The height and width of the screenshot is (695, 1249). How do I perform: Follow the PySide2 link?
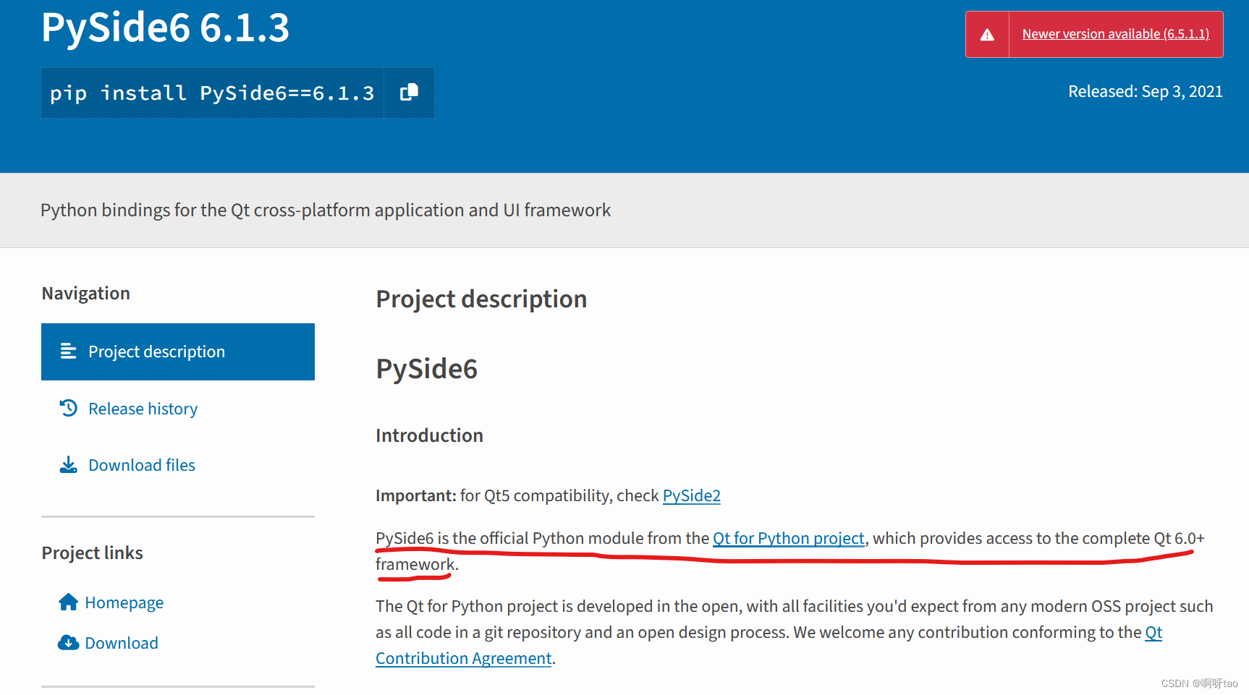tap(691, 495)
